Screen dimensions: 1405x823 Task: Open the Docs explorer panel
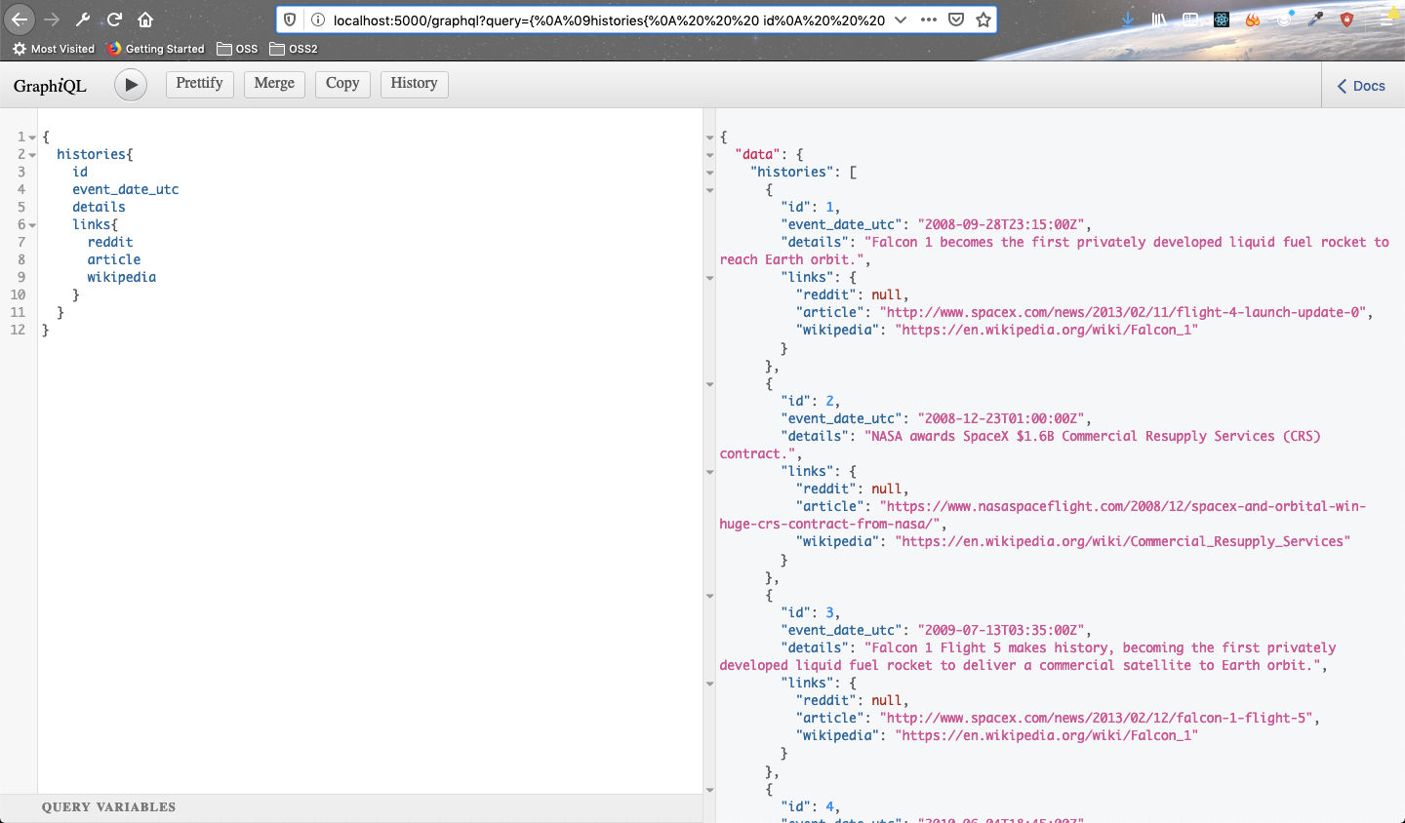(x=1361, y=86)
